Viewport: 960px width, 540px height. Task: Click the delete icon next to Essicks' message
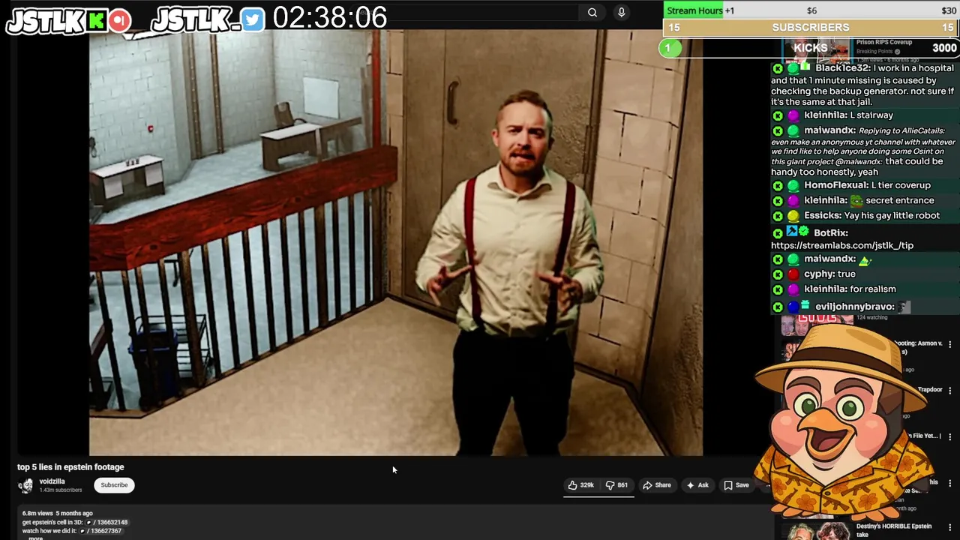pyautogui.click(x=778, y=216)
